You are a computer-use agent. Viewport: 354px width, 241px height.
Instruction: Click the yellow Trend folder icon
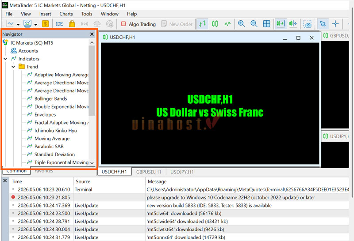(x=21, y=66)
